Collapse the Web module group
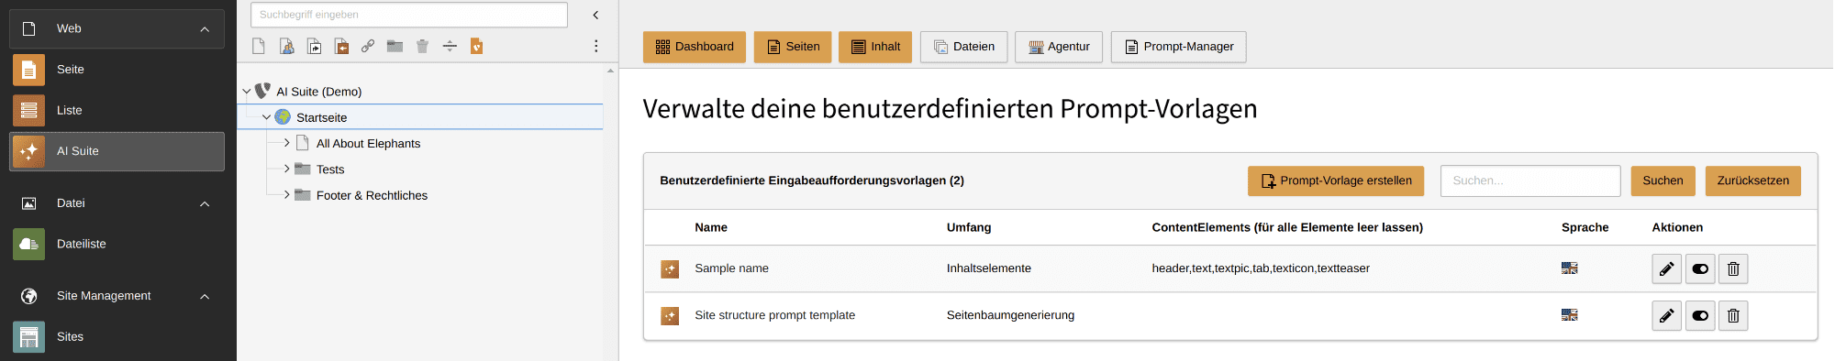This screenshot has height=361, width=1835. 205,29
